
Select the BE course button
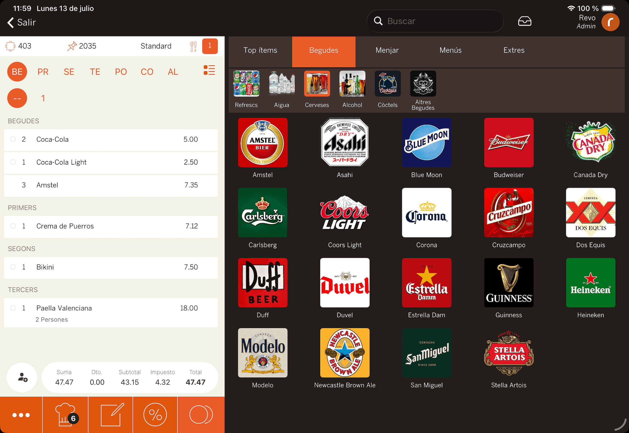[x=17, y=72]
